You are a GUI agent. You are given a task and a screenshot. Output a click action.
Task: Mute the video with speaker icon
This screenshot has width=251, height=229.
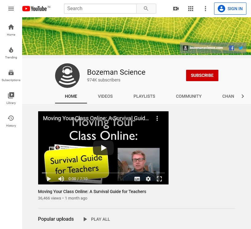[61, 179]
